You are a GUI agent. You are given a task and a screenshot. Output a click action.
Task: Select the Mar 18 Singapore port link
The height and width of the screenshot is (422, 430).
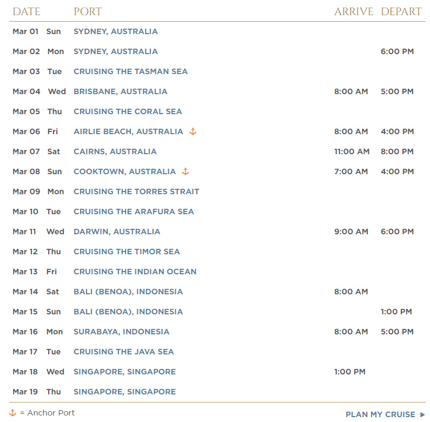pyautogui.click(x=124, y=372)
